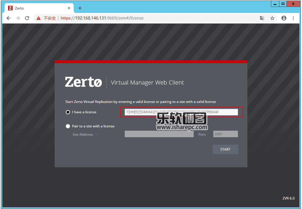Viewport: 302px width, 209px height.
Task: Click the Port field showing 9081
Action: coord(225,134)
